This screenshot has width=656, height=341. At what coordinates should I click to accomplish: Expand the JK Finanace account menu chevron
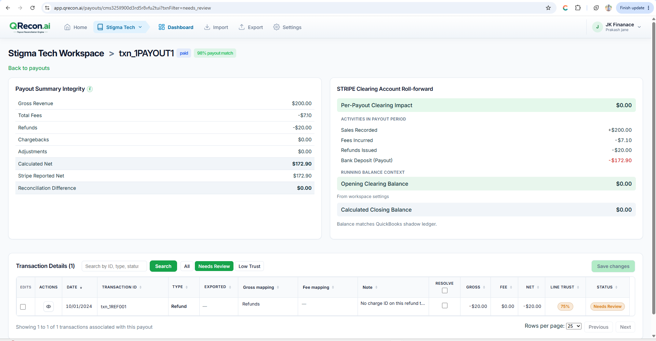tap(639, 27)
